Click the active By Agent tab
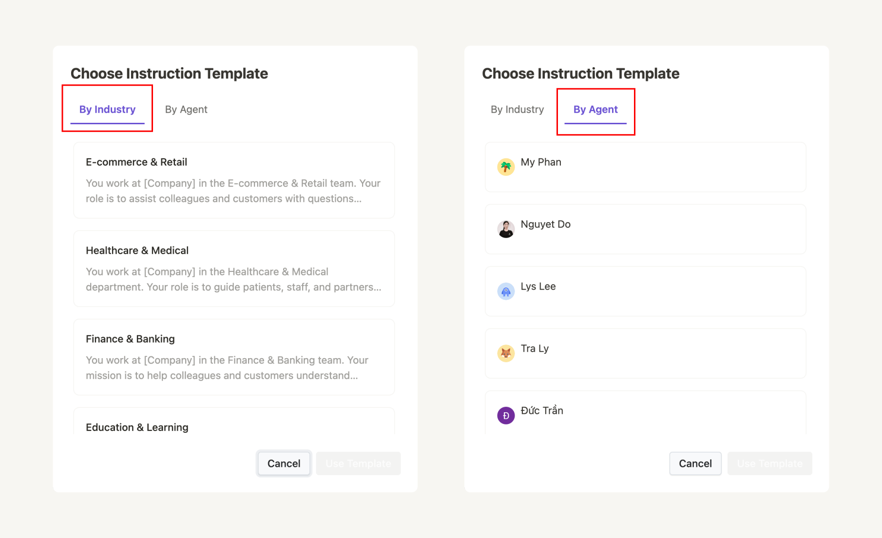 coord(595,109)
